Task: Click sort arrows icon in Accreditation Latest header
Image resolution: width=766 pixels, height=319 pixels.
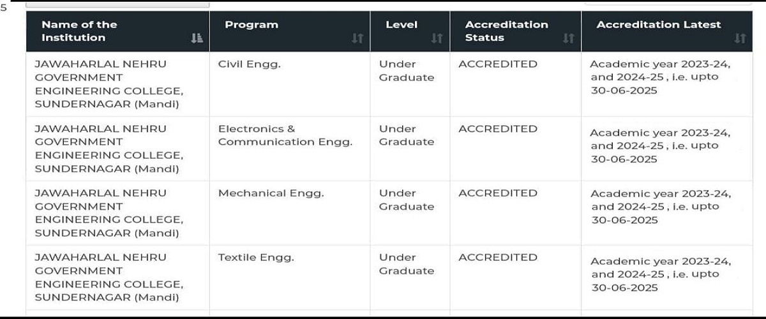Action: (x=740, y=38)
